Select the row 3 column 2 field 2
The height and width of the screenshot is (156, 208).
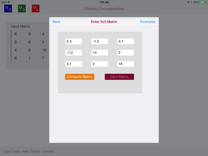(x=100, y=64)
